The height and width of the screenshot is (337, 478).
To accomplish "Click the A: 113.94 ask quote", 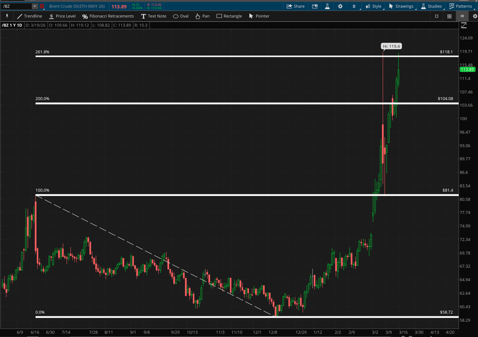I will tap(154, 8).
